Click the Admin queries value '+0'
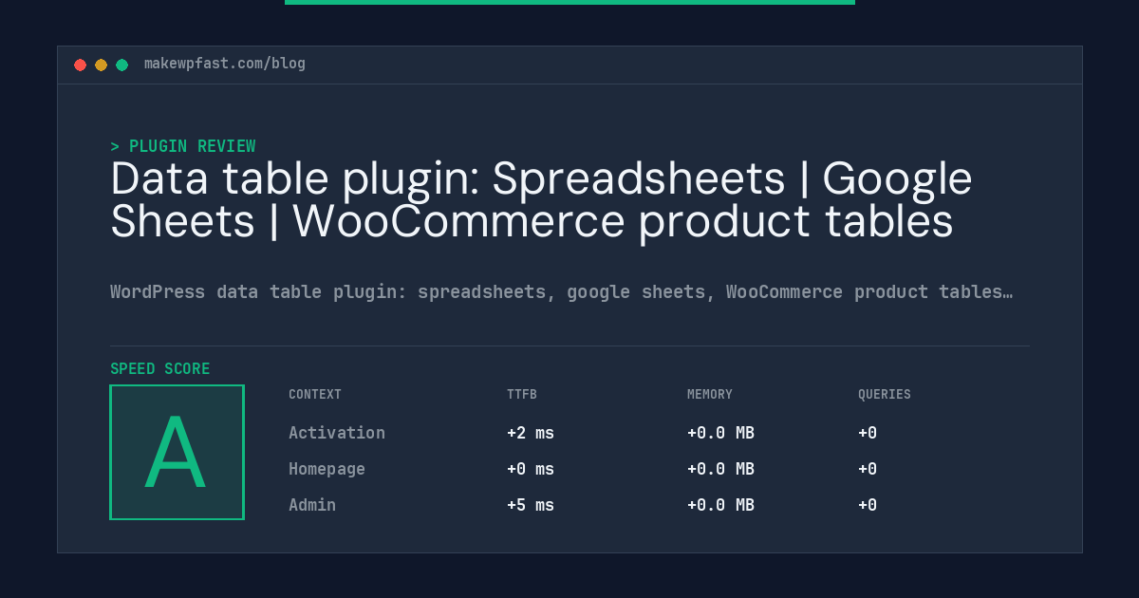This screenshot has width=1139, height=598. pos(868,505)
